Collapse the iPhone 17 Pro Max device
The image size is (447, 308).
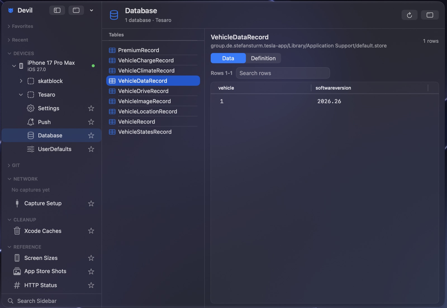pos(14,66)
